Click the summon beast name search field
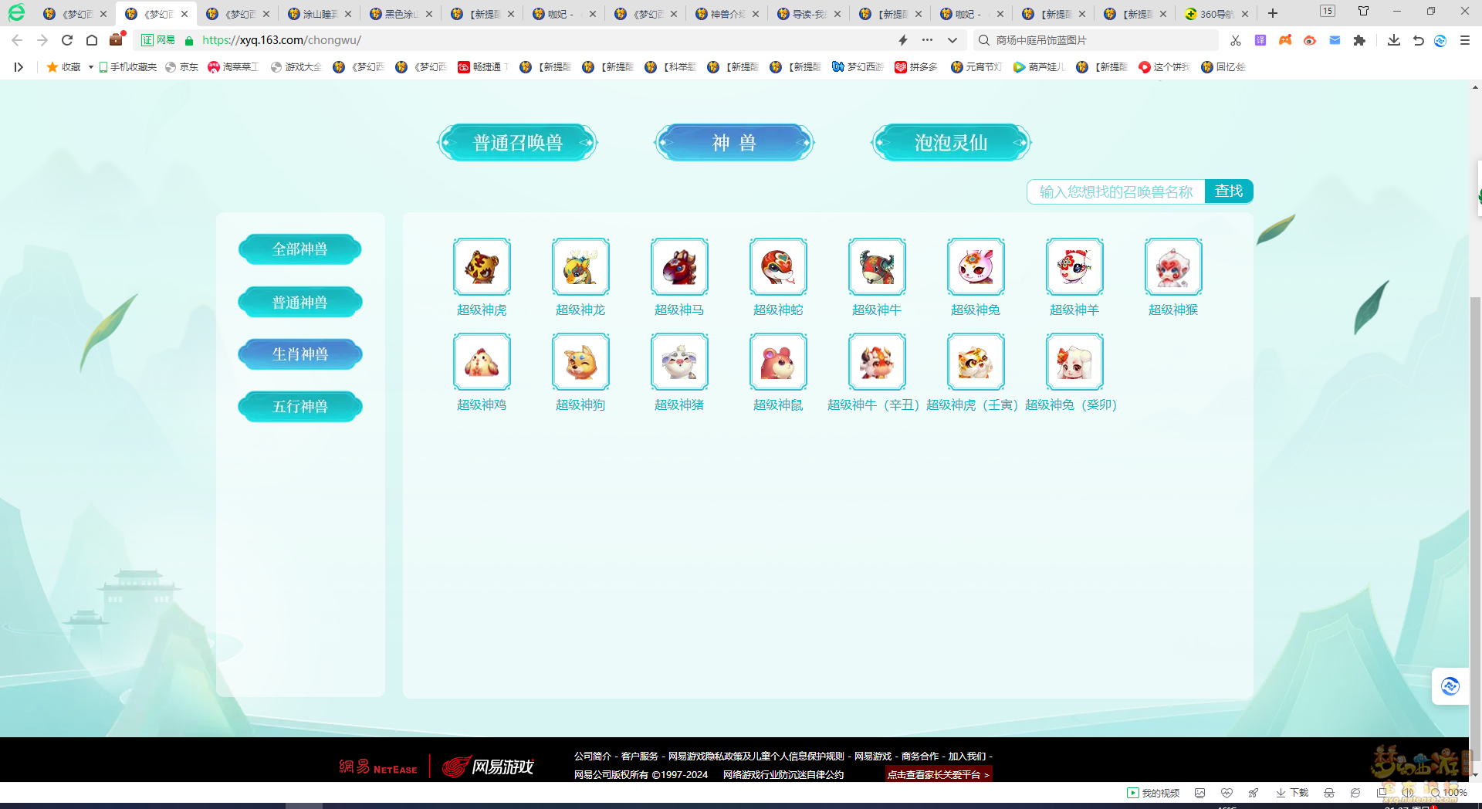The image size is (1482, 809). pyautogui.click(x=1115, y=191)
